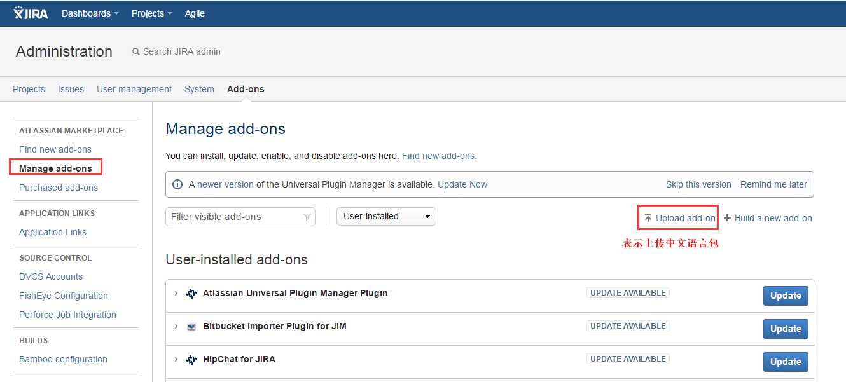The image size is (846, 382).
Task: Click the upload arrow icon beside Upload add-on
Action: click(x=648, y=218)
